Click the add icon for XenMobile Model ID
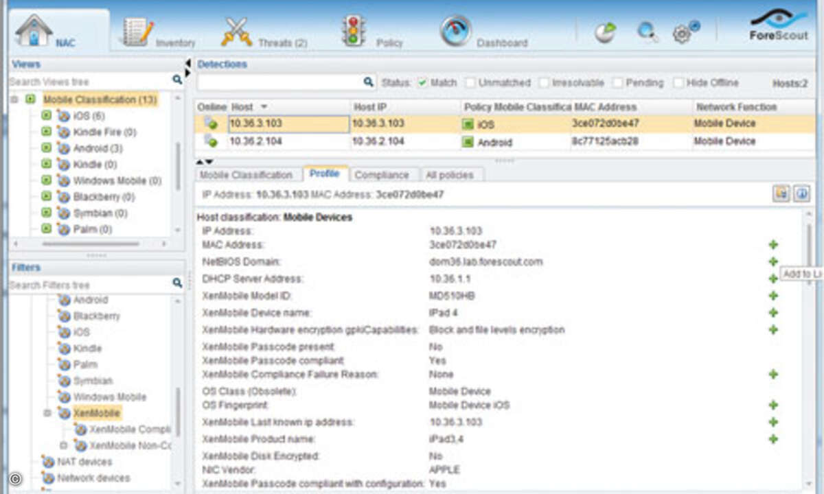Viewport: 824px width, 494px height. click(773, 296)
